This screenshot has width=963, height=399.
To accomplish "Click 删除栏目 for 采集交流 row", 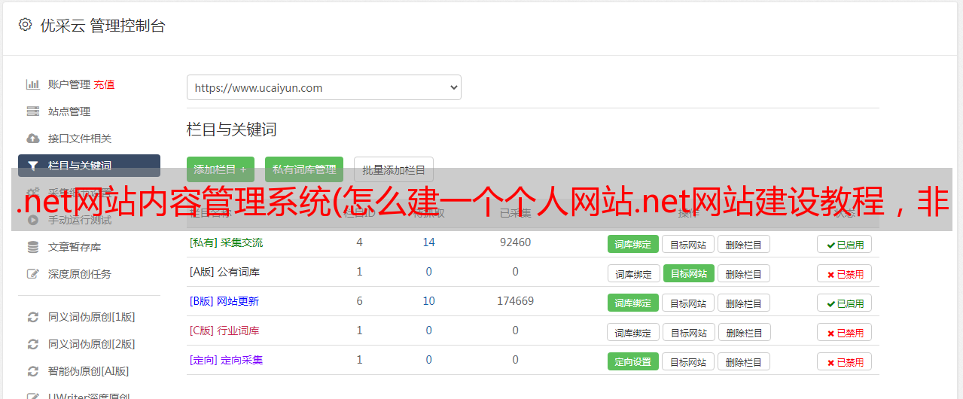I will 744,244.
